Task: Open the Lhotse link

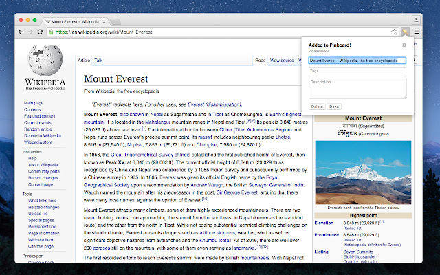Action: (x=283, y=137)
